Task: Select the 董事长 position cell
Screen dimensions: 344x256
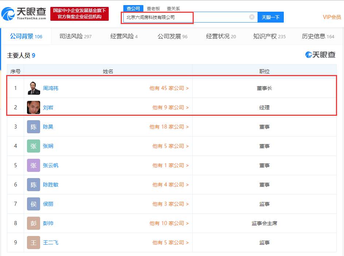Action: [x=264, y=88]
